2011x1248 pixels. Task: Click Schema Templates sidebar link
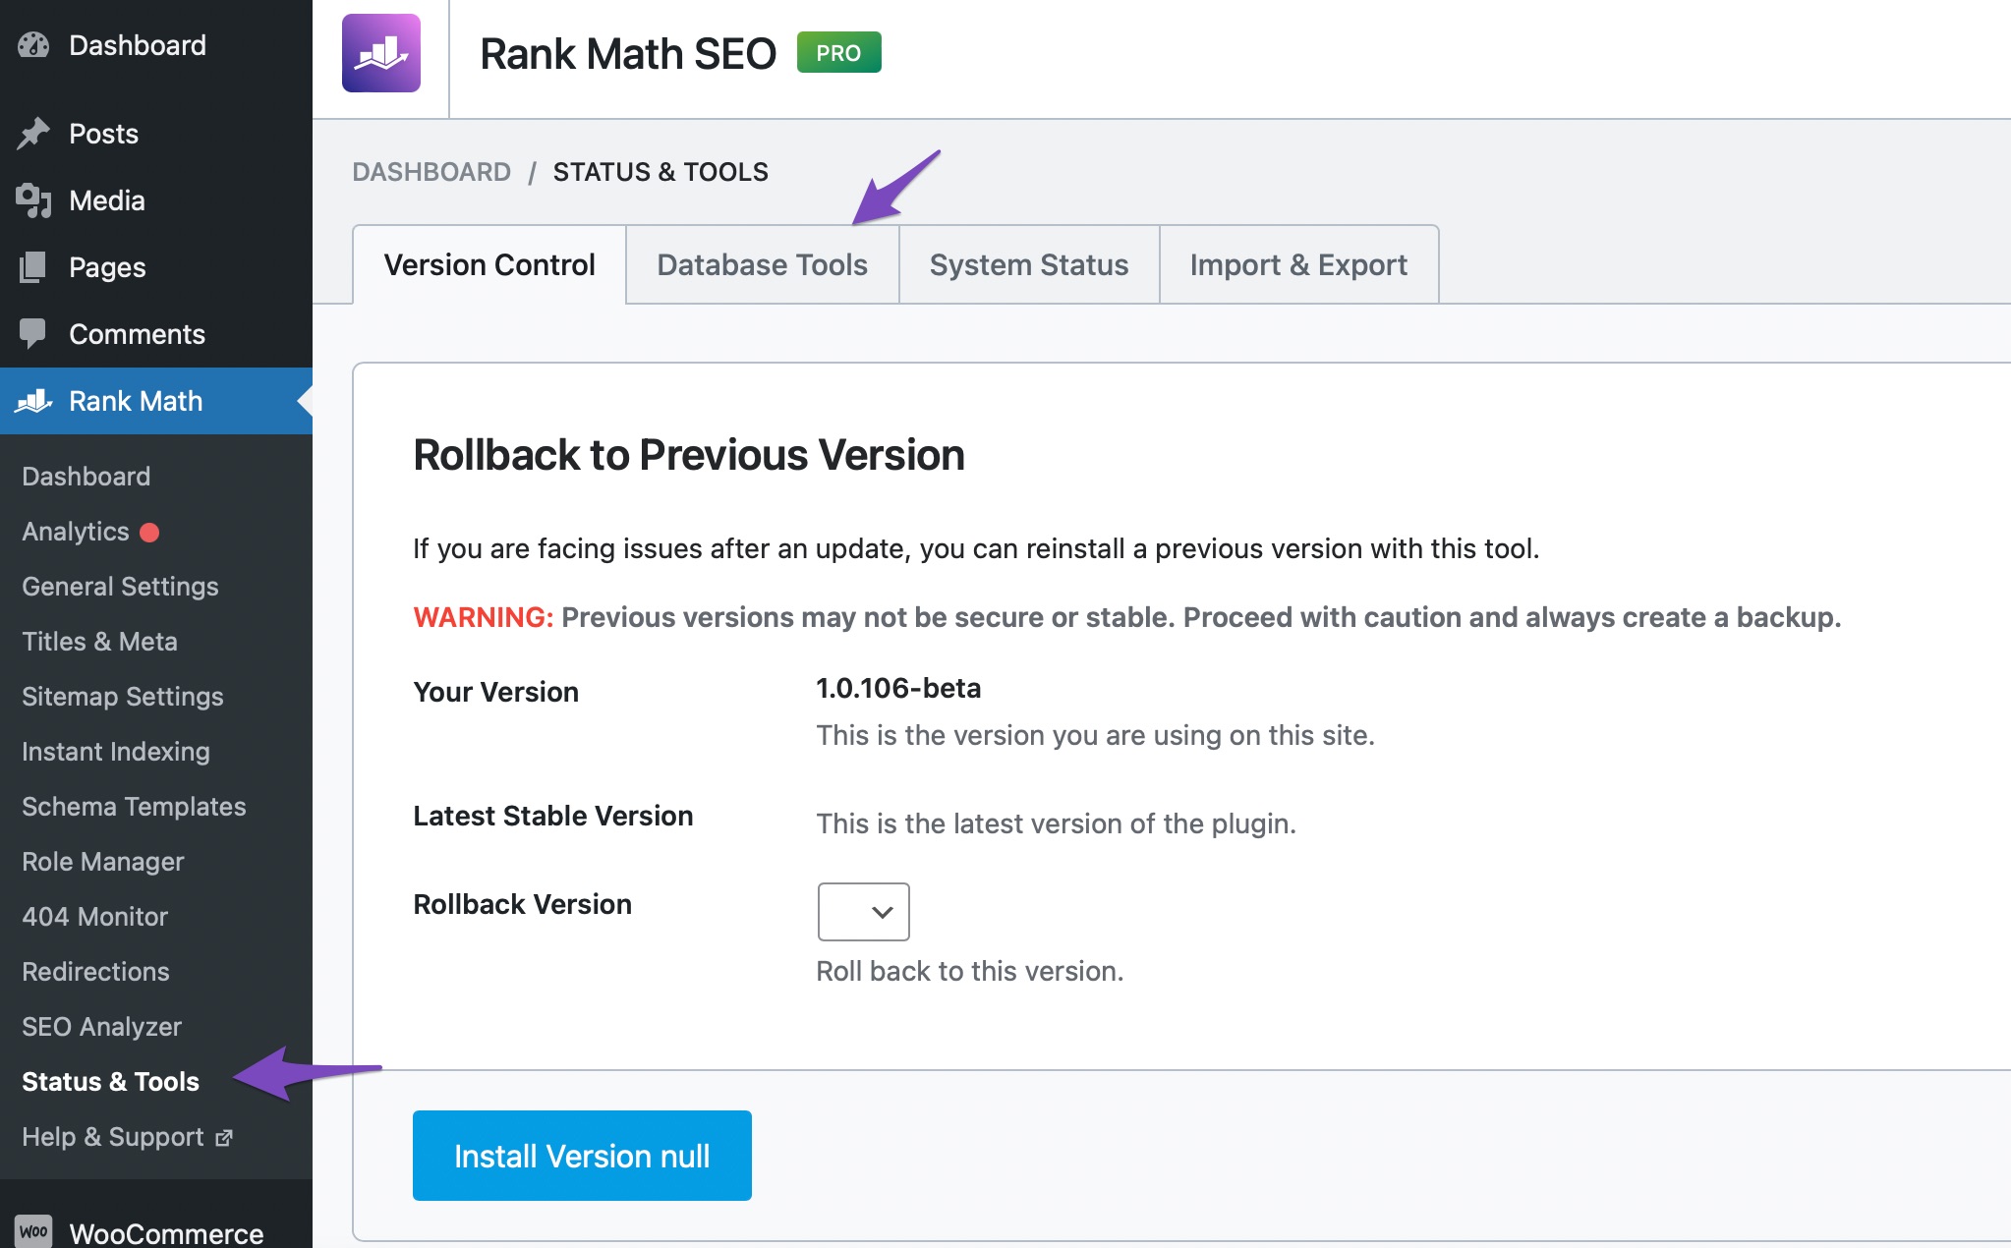[x=135, y=807]
